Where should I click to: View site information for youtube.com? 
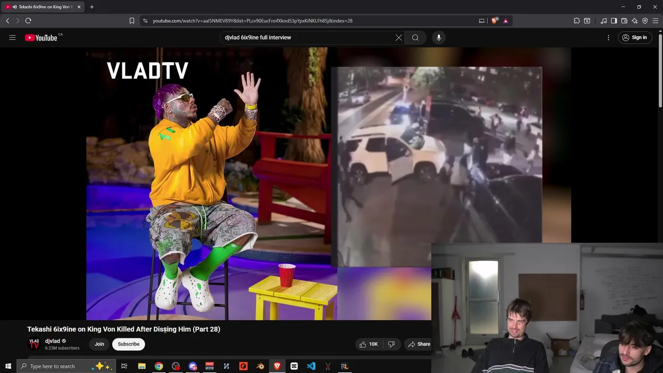[x=145, y=21]
